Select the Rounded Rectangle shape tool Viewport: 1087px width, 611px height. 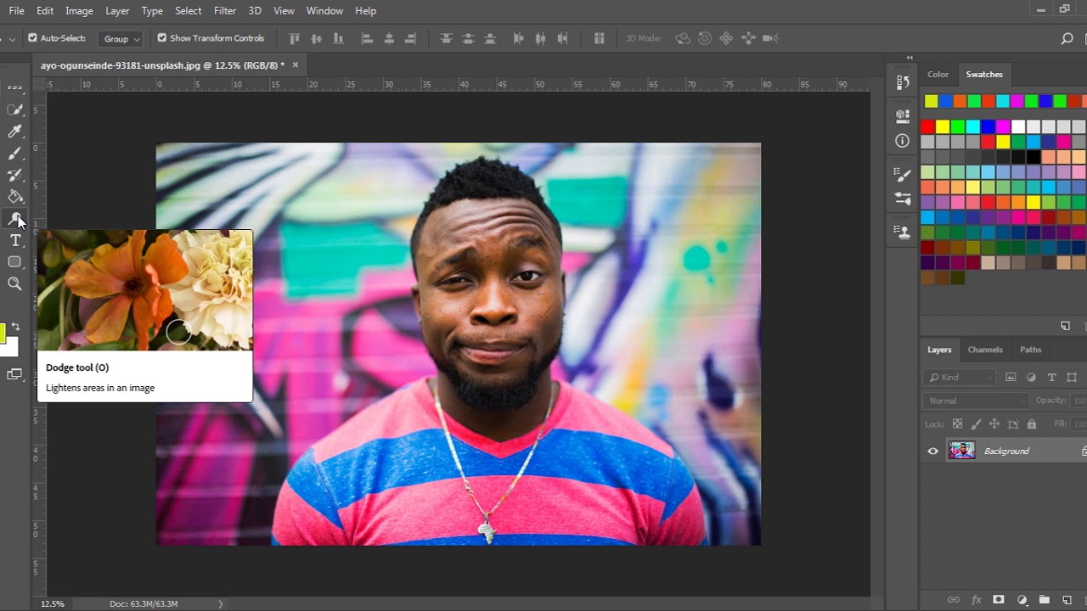point(14,262)
